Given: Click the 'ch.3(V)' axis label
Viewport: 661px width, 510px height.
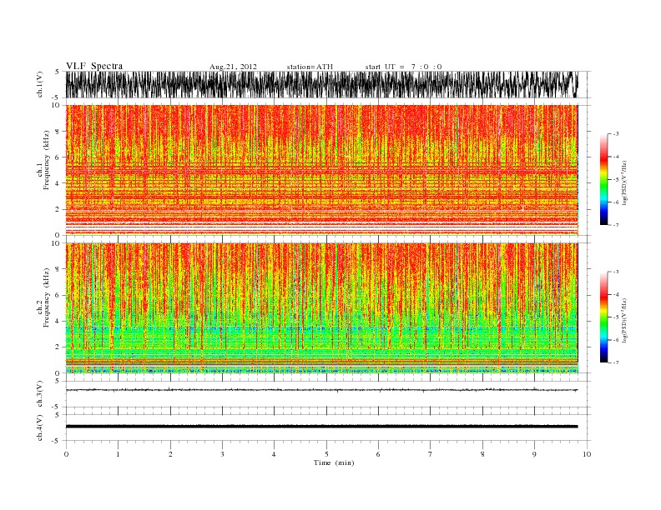Looking at the screenshot, I should (40, 394).
